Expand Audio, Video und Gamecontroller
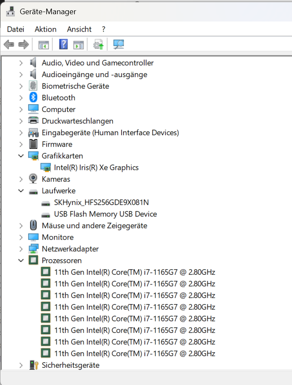Image resolution: width=292 pixels, height=385 pixels. (x=21, y=63)
